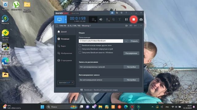Click Bandicam record icon in taskbar
The height and width of the screenshot is (110, 197).
tap(132, 107)
